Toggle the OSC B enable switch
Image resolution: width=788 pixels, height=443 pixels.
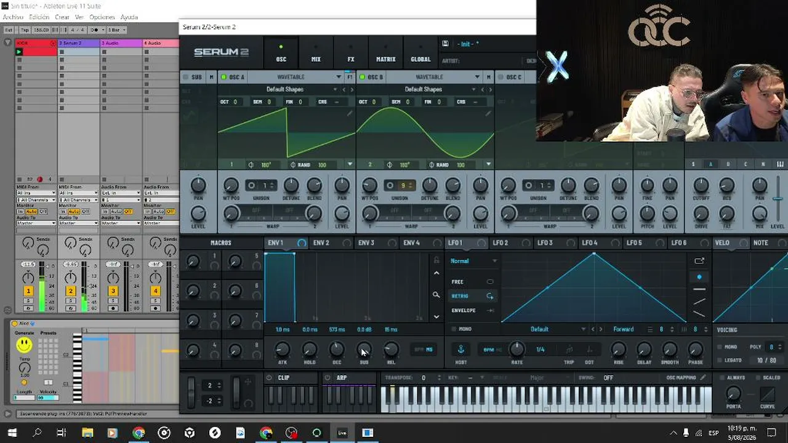click(x=362, y=77)
